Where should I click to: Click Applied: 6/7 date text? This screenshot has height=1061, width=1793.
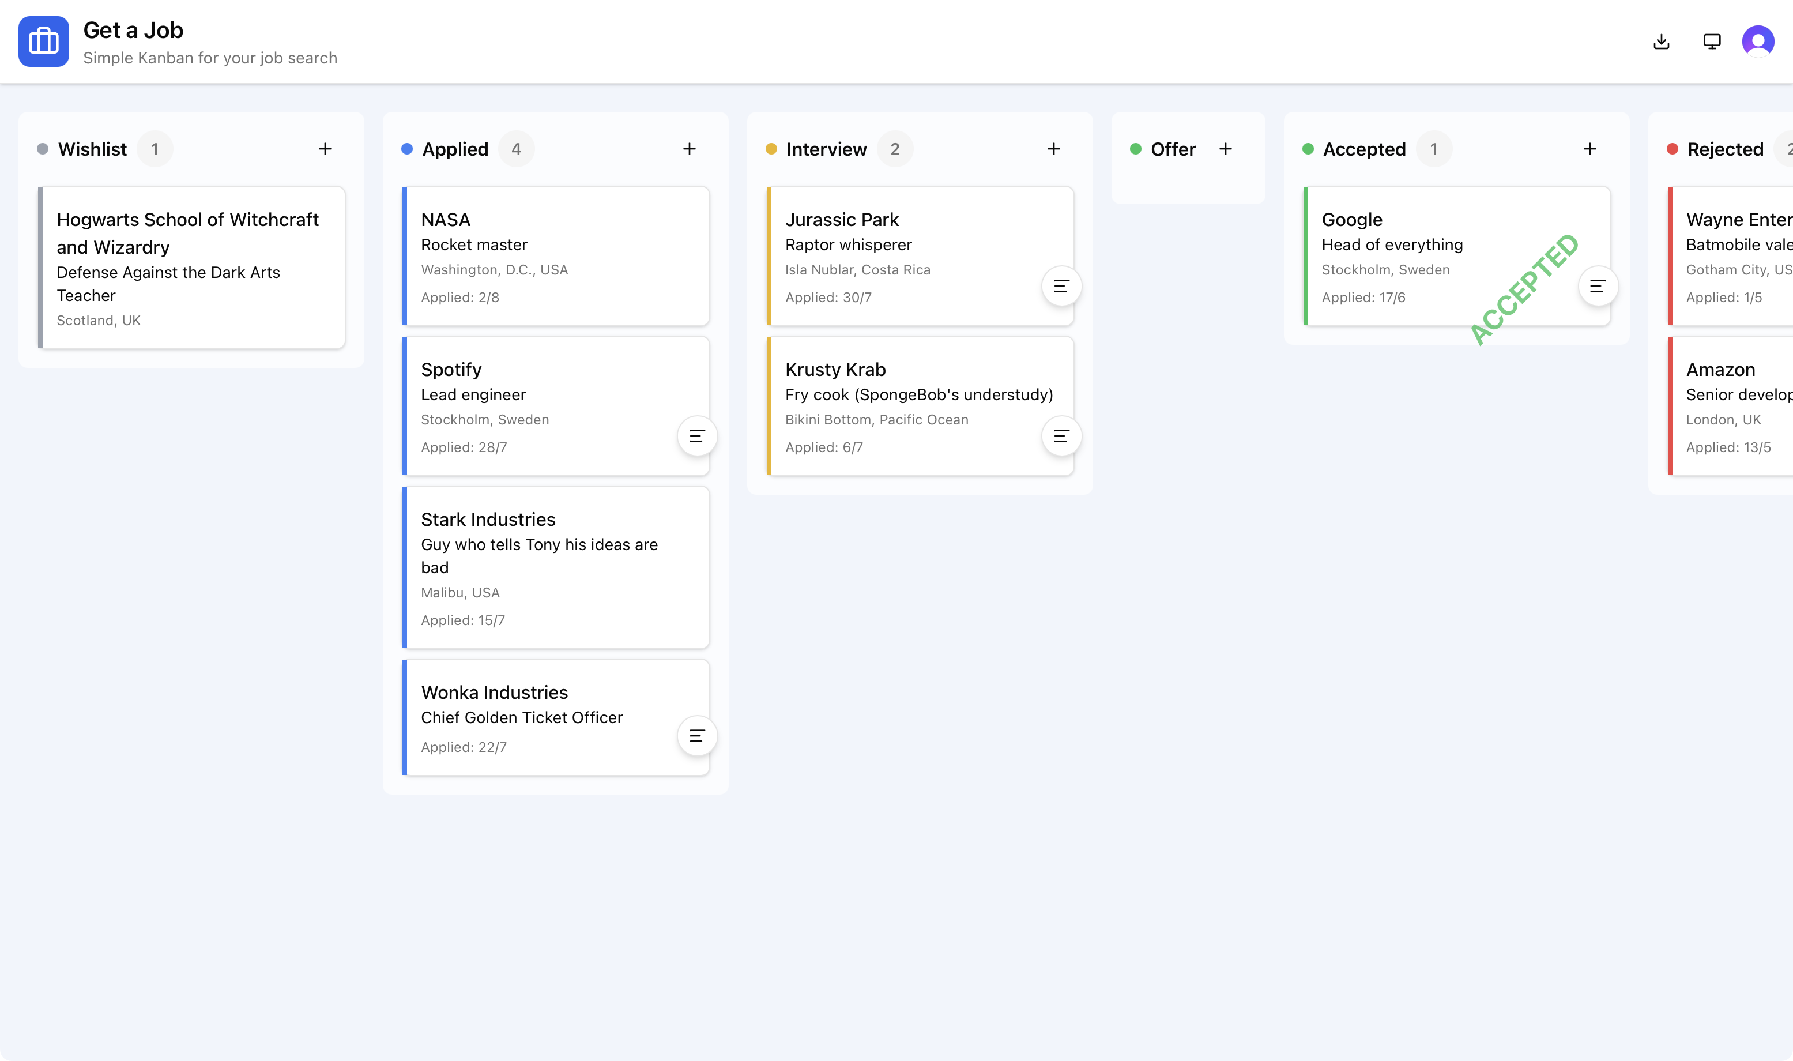coord(824,447)
